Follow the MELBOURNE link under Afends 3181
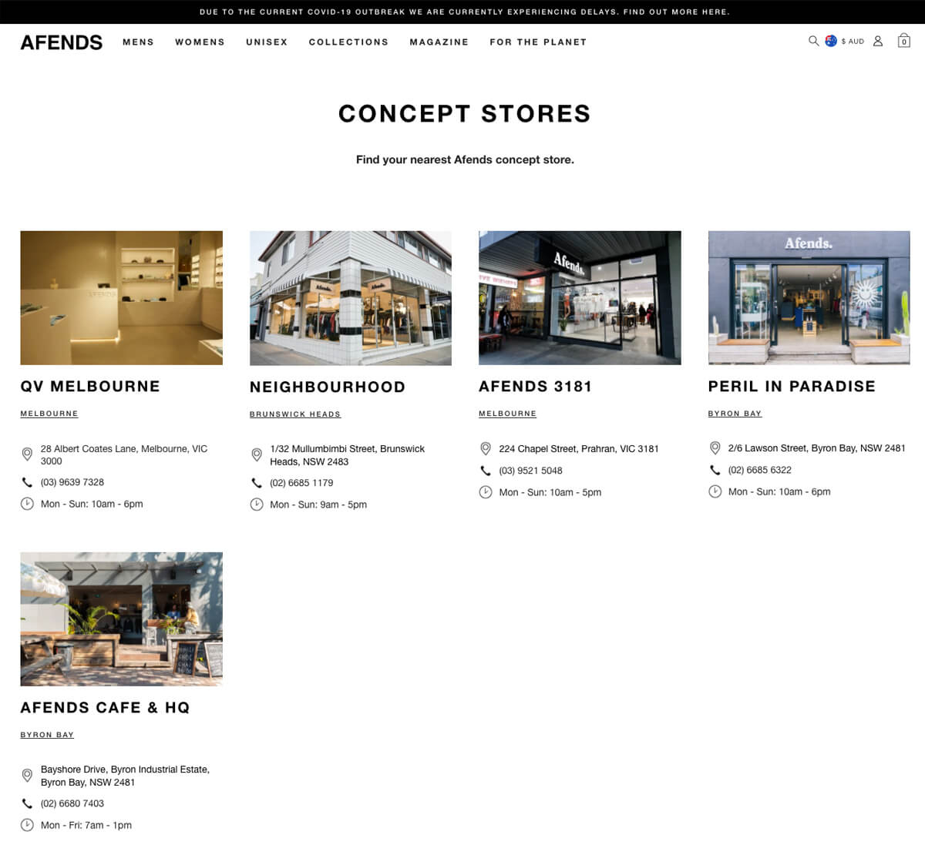Image resolution: width=925 pixels, height=865 pixels. [507, 414]
